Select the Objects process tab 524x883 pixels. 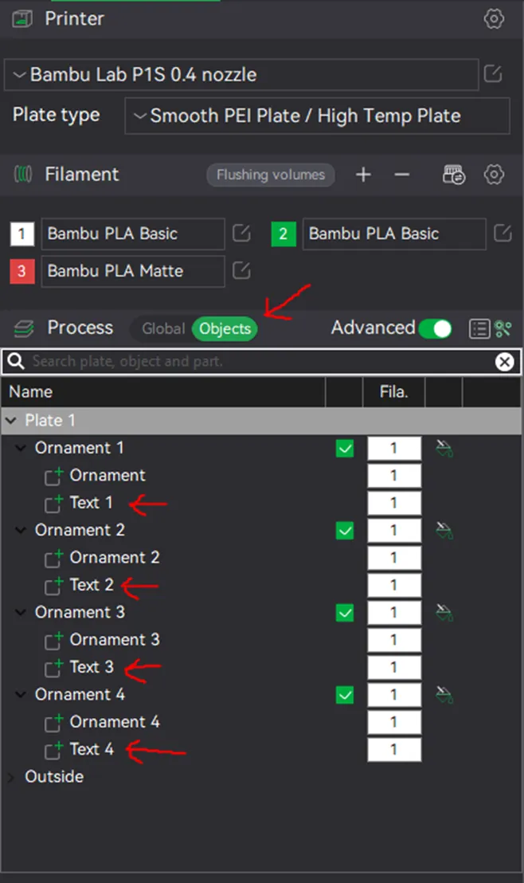(225, 328)
